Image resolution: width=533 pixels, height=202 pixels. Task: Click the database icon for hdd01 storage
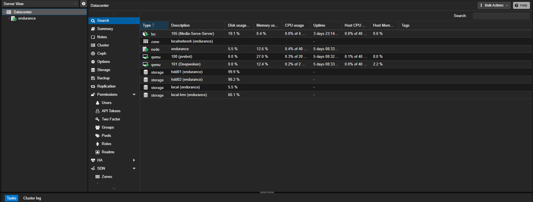click(146, 72)
